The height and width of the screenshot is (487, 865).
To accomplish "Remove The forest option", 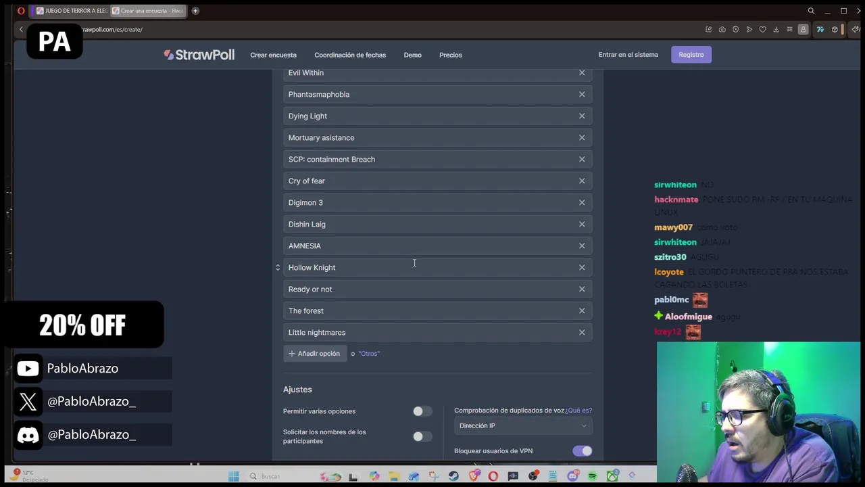I will 582,310.
